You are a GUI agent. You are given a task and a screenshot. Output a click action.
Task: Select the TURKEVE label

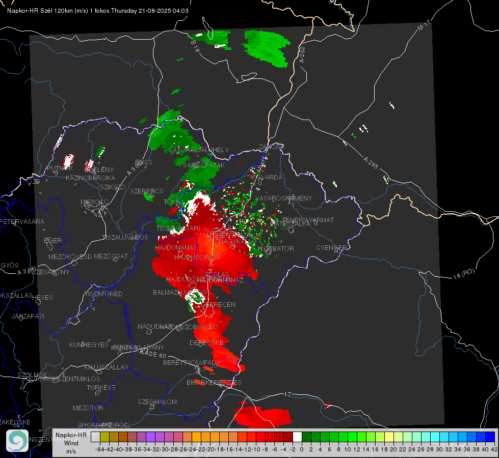point(101,387)
